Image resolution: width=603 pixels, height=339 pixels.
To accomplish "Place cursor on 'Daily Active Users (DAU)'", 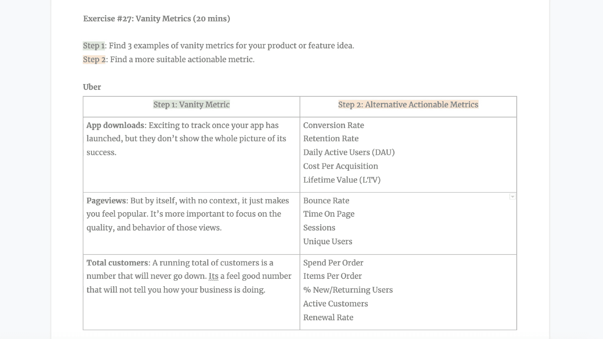I will 349,152.
